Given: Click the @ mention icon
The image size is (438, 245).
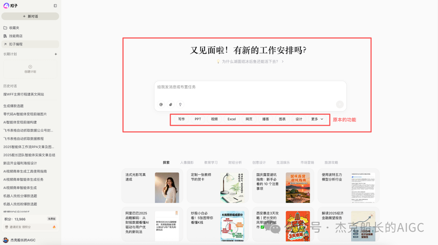Looking at the screenshot, I should pyautogui.click(x=161, y=105).
